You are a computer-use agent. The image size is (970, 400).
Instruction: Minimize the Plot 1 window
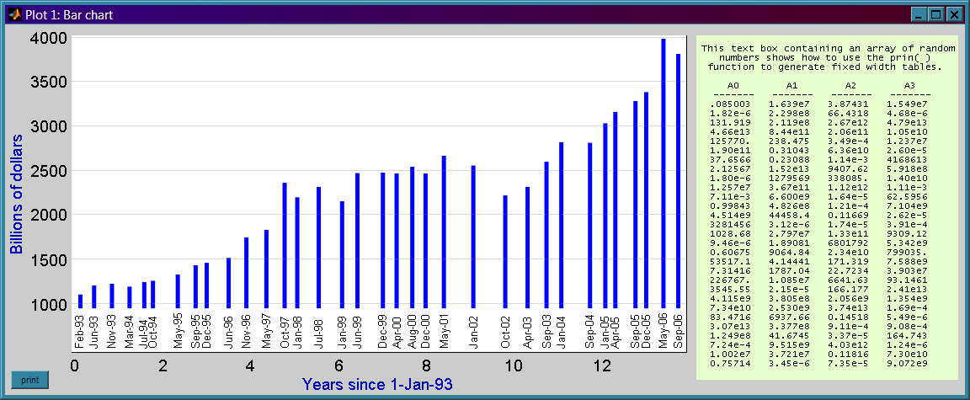tap(919, 14)
